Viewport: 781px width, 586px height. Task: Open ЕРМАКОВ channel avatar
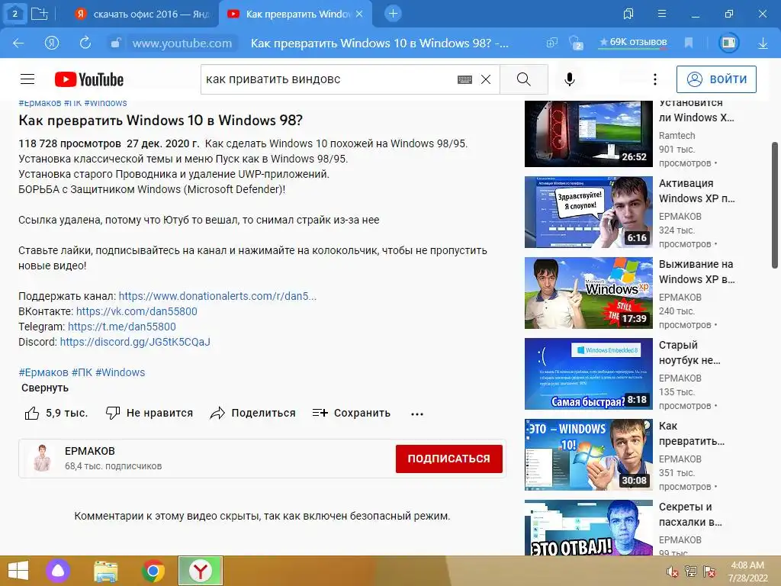click(42, 459)
